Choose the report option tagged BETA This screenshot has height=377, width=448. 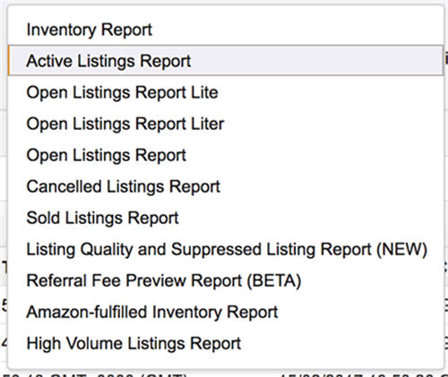[226, 280]
